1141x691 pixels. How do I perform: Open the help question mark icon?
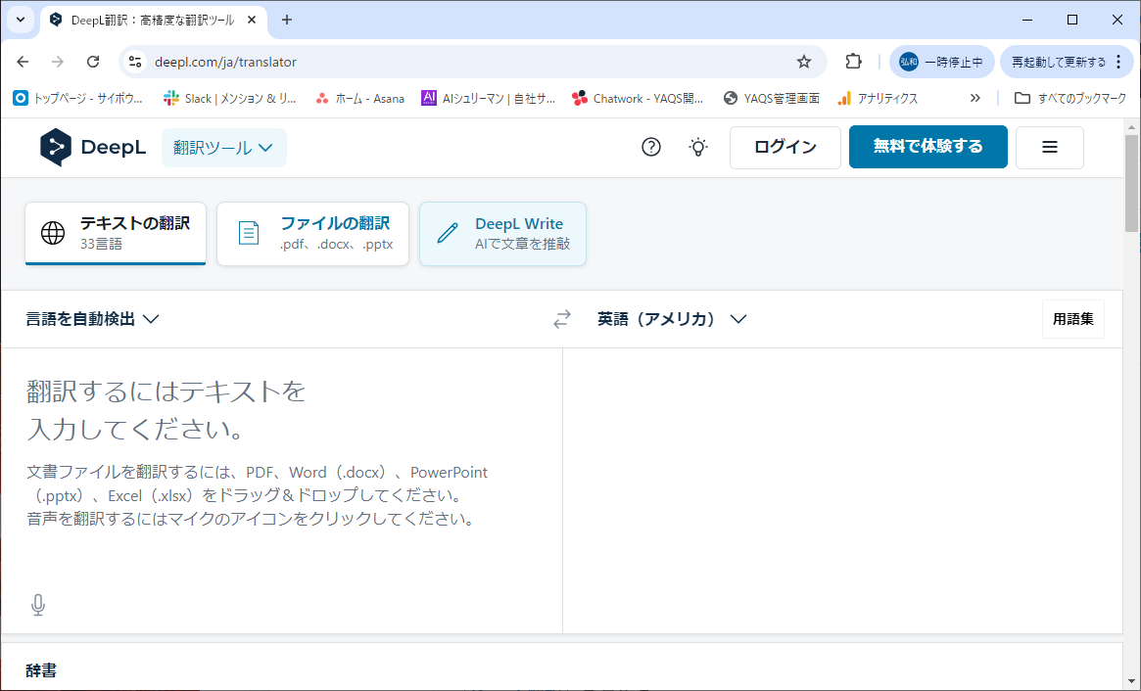tap(651, 147)
